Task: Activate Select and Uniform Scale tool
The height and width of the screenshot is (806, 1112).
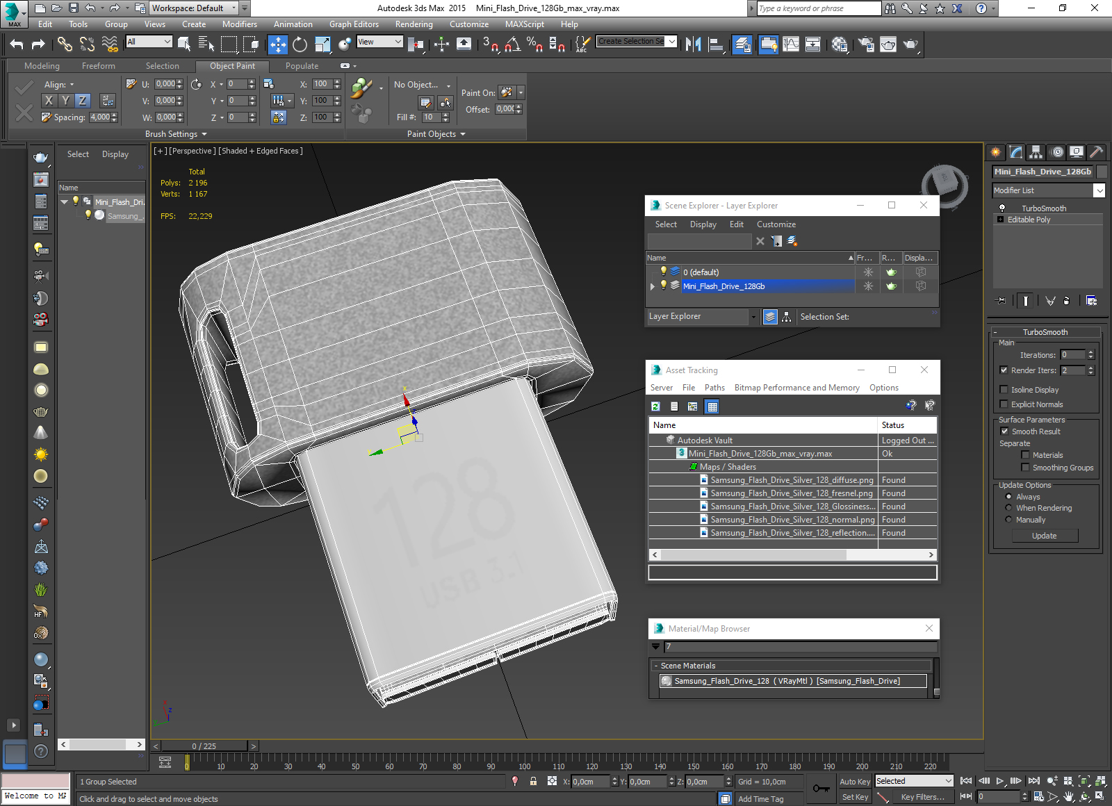Action: pos(322,44)
